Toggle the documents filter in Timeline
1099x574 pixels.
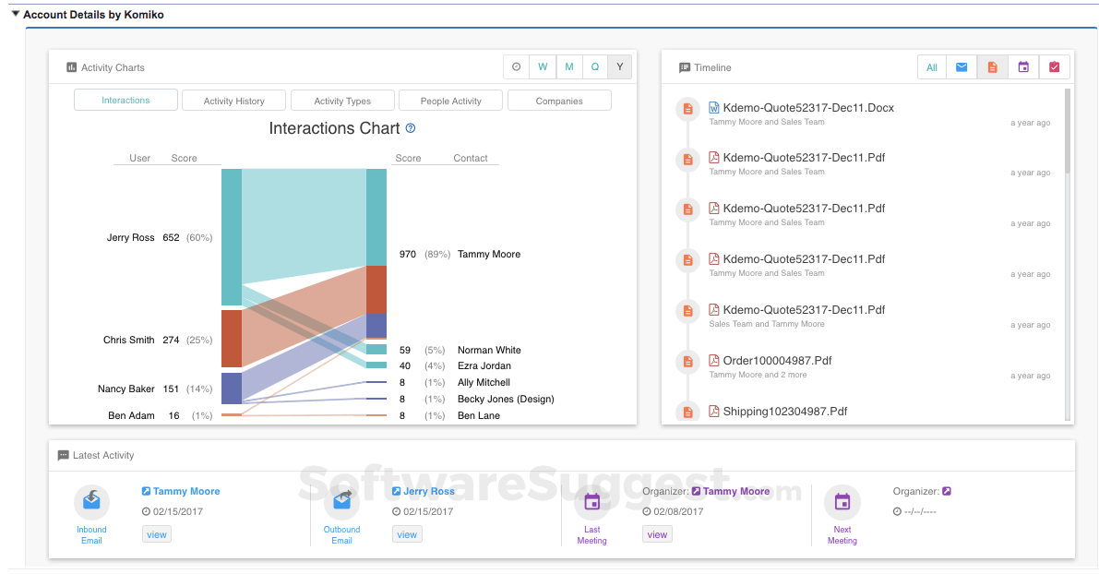tap(992, 67)
